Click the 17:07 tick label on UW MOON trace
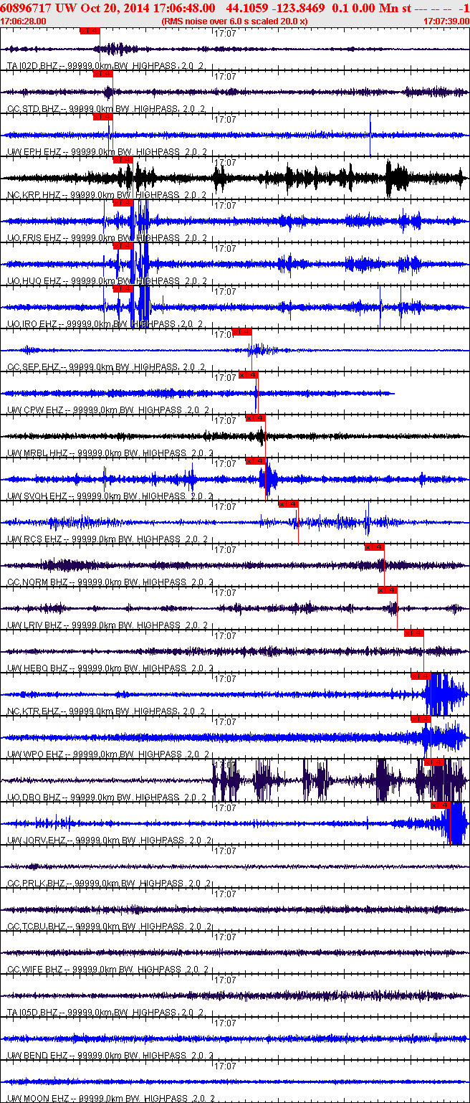This screenshot has height=1103, width=470. point(226,1066)
